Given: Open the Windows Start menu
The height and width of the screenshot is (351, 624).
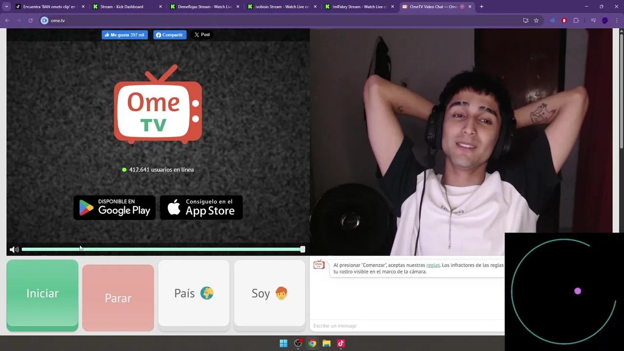Looking at the screenshot, I should click(x=283, y=343).
